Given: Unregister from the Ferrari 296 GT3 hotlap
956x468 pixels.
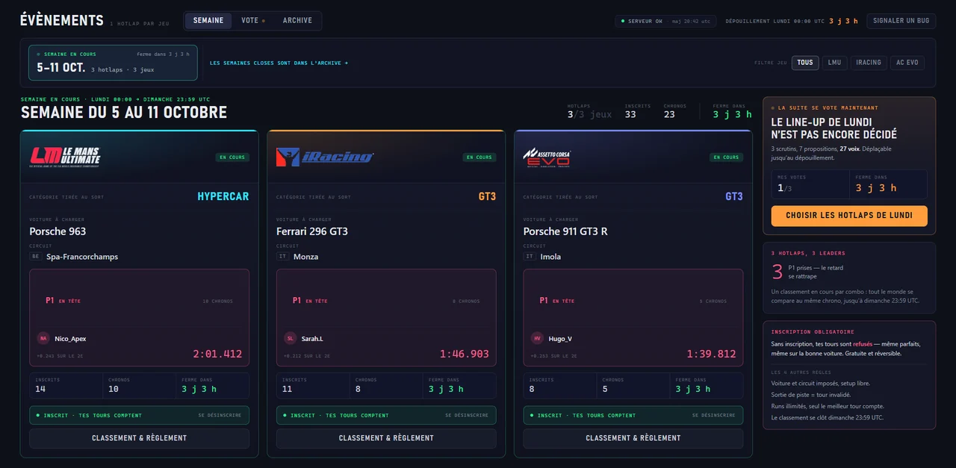Looking at the screenshot, I should tap(468, 415).
